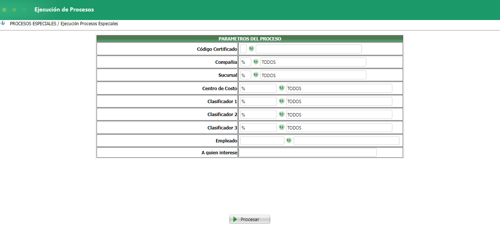500x237 pixels.
Task: Select the Clasificador 3 TODOS field
Action: click(339, 128)
